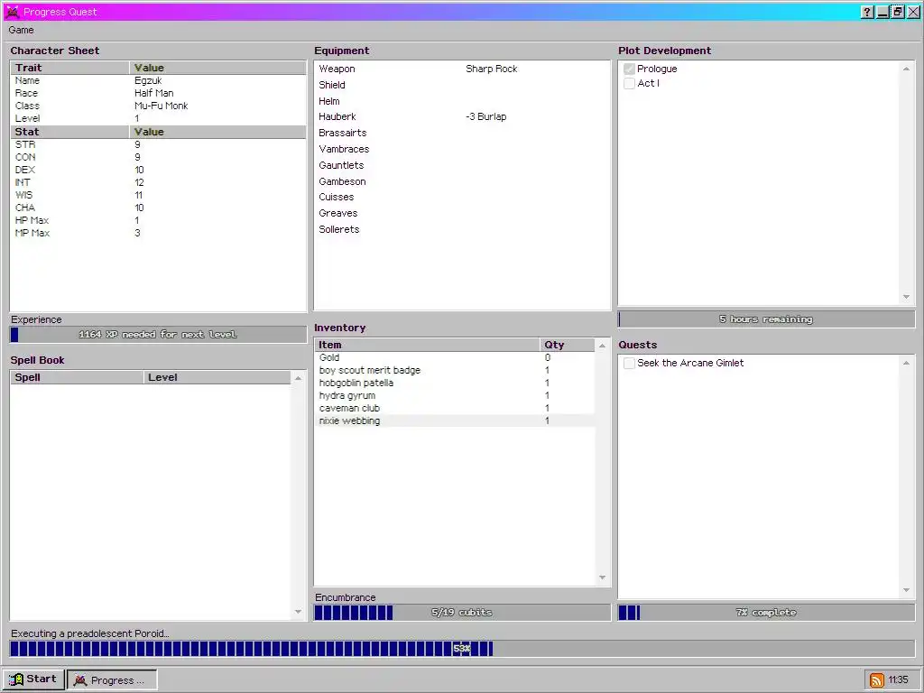Toggle the Seek the Arcane Gimlet checkbox
924x693 pixels.
629,363
